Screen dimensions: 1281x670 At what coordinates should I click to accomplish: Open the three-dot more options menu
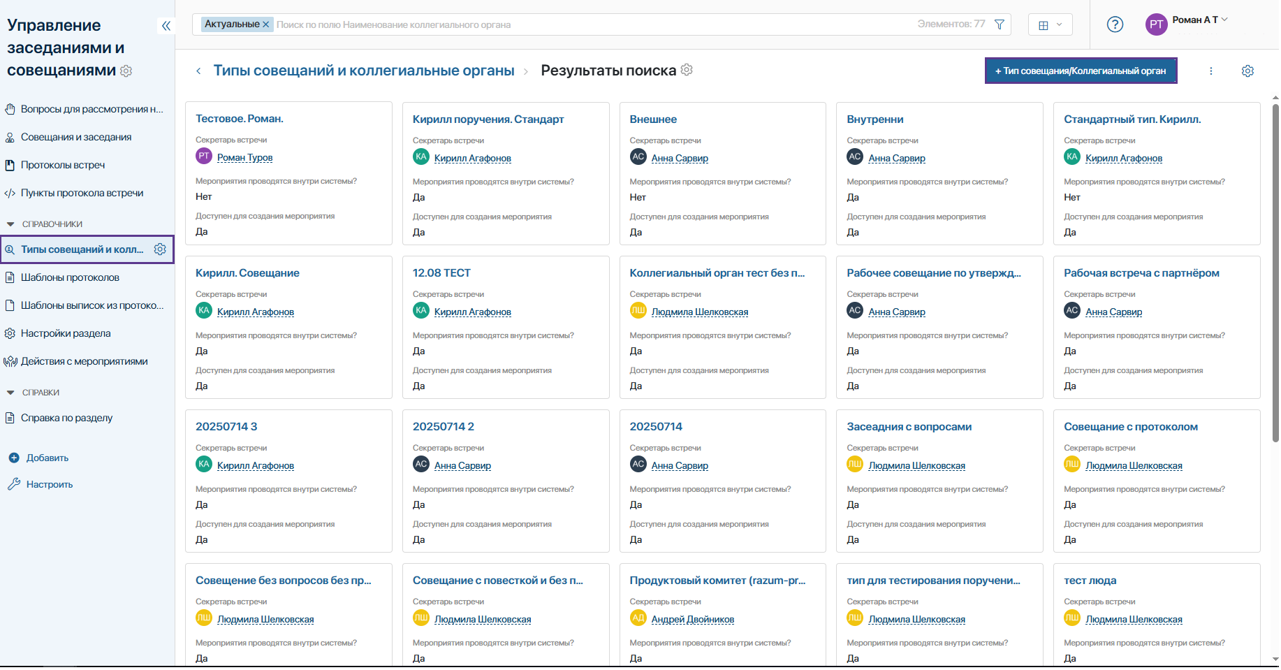(x=1211, y=71)
